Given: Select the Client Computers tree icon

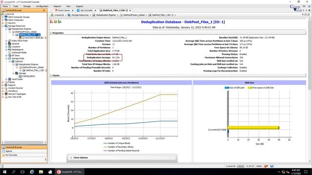Looking at the screenshot, I should pos(6,20).
